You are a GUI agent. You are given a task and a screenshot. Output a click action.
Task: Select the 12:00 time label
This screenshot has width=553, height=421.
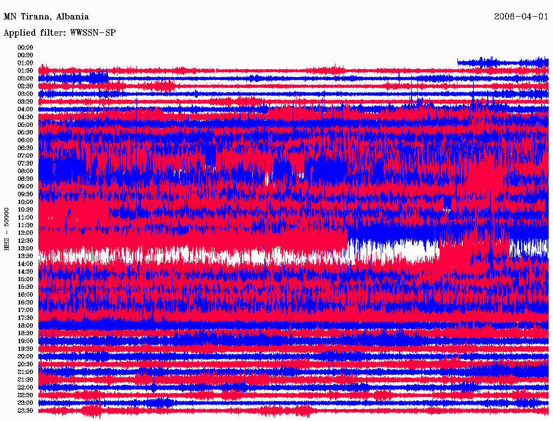tap(25, 233)
